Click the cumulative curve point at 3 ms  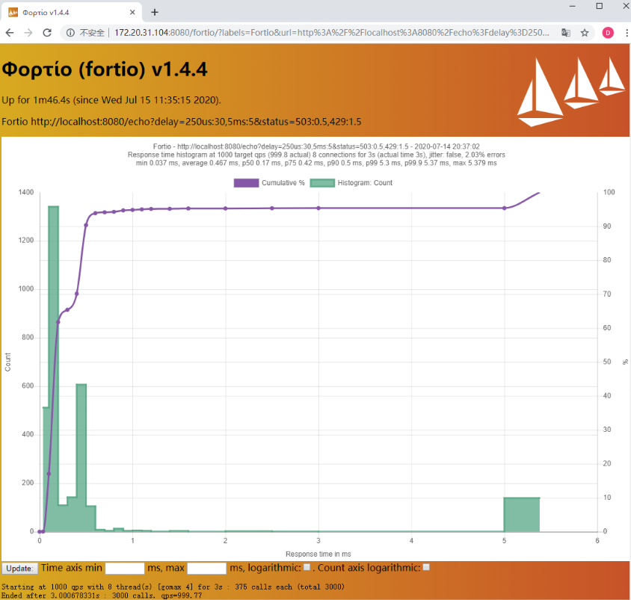click(x=318, y=208)
